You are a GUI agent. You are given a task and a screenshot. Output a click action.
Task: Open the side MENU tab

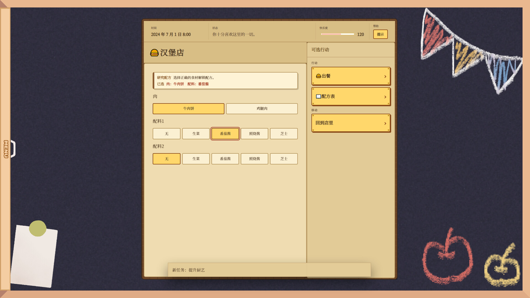[6, 149]
